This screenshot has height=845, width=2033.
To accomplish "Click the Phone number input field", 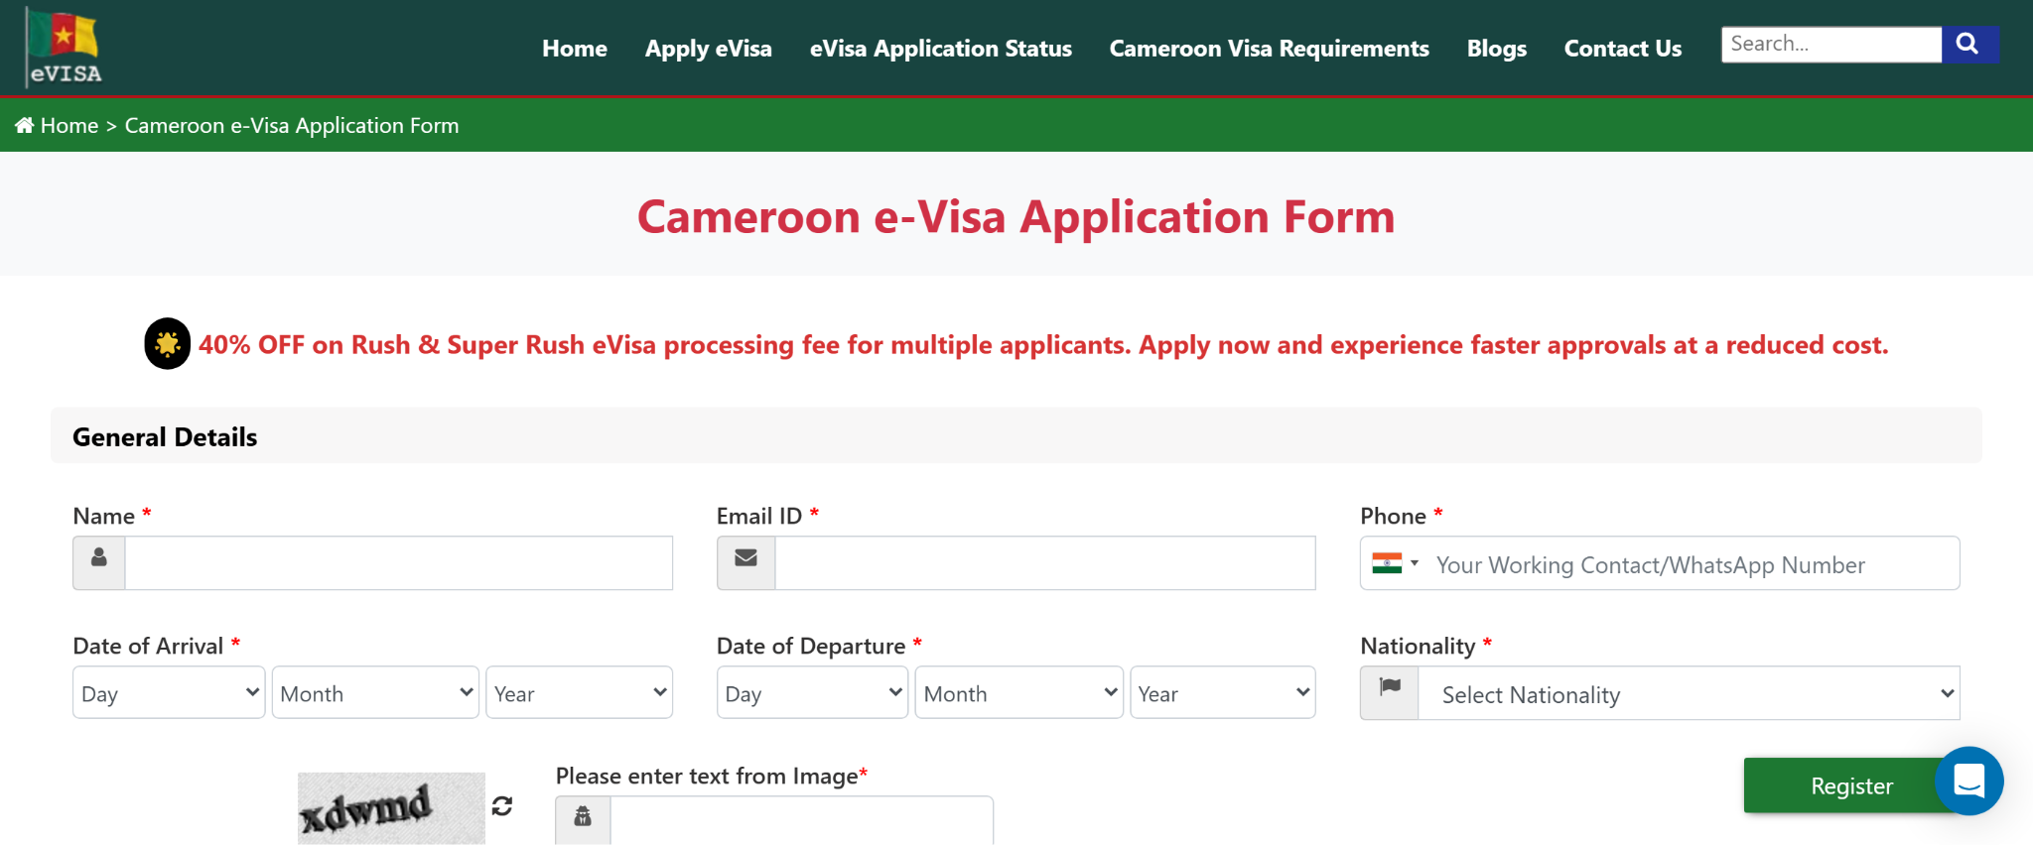I will [1688, 564].
